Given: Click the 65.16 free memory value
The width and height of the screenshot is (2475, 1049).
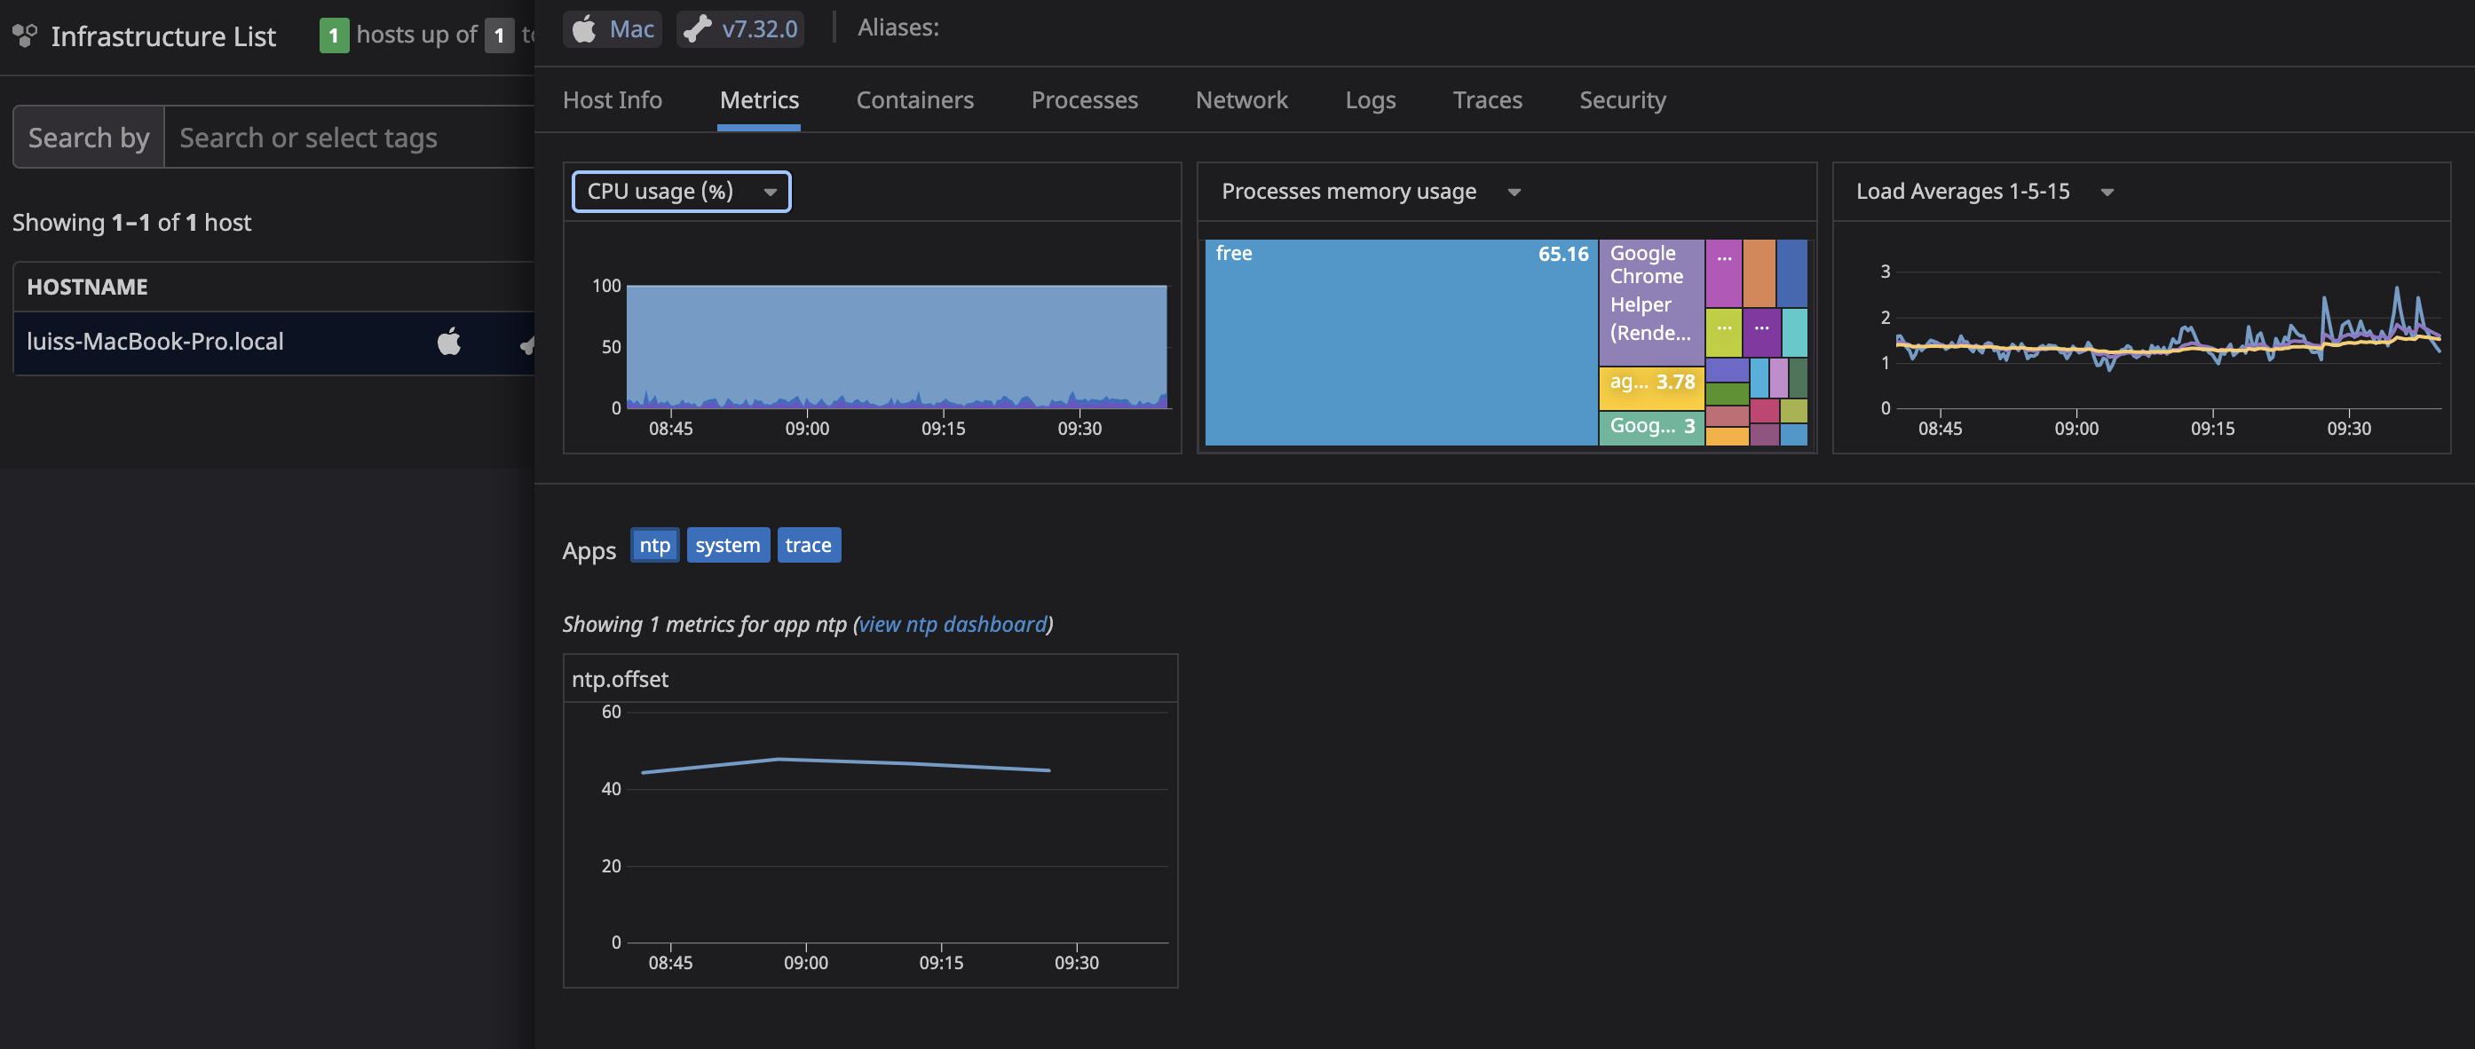Looking at the screenshot, I should click(1563, 254).
